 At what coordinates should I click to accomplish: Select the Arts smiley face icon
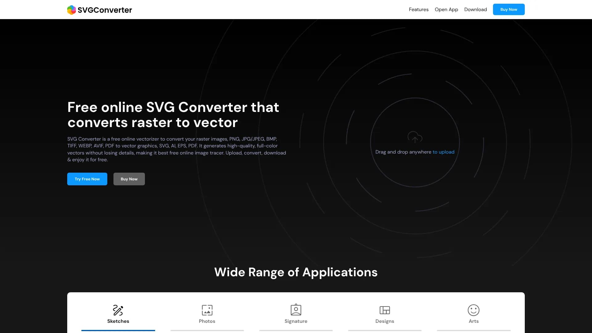[473, 310]
